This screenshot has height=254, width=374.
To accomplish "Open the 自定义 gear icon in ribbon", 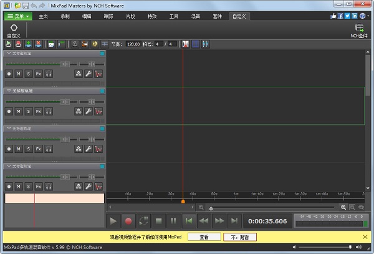I will click(13, 27).
